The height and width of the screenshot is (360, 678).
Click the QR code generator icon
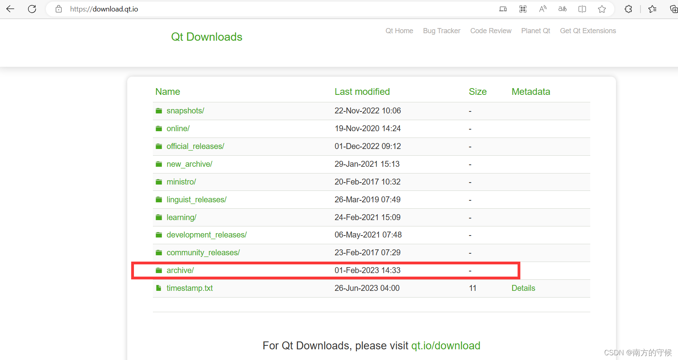[x=523, y=9]
